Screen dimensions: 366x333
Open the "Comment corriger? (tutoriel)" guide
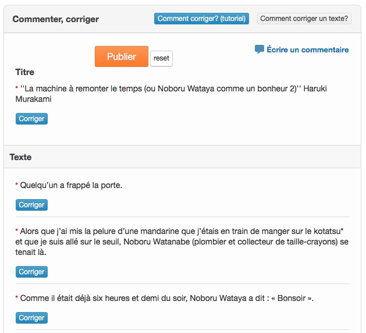pyautogui.click(x=202, y=19)
